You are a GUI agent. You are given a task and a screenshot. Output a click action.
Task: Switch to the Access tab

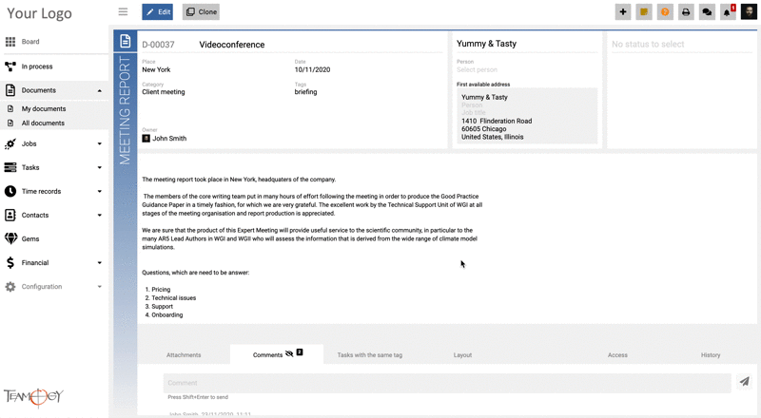617,355
